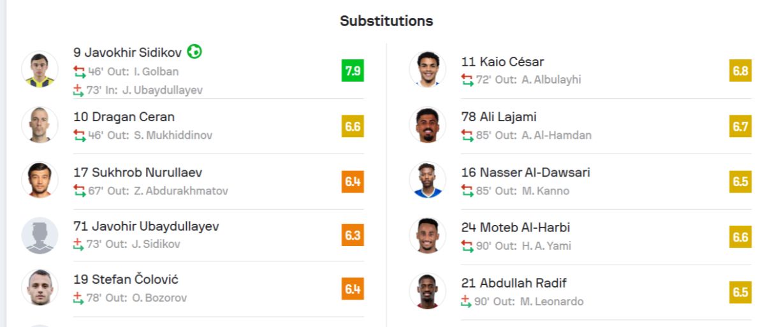The height and width of the screenshot is (327, 765).
Task: Click the green 7.9 rating badge
Action: point(353,71)
